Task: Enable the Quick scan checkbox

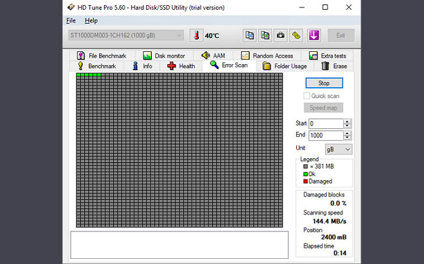Action: tap(306, 95)
